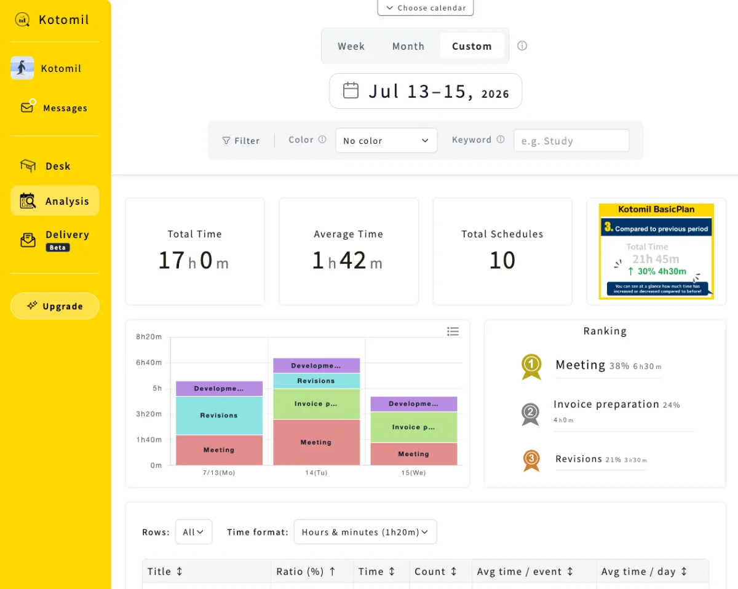The image size is (738, 589).
Task: Click the Filter funnel icon
Action: pos(226,141)
